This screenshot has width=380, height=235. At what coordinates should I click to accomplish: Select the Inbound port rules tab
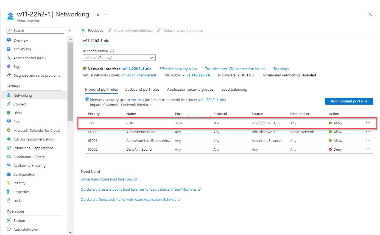(102, 89)
